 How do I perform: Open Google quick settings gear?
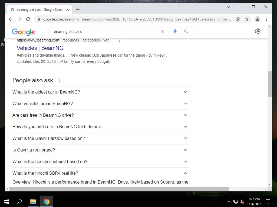[x=258, y=31]
